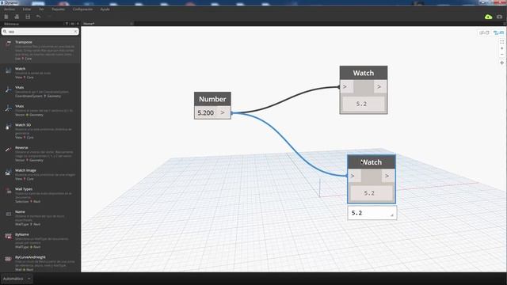The width and height of the screenshot is (507, 285).
Task: Clear the library search with X
Action: point(75,32)
